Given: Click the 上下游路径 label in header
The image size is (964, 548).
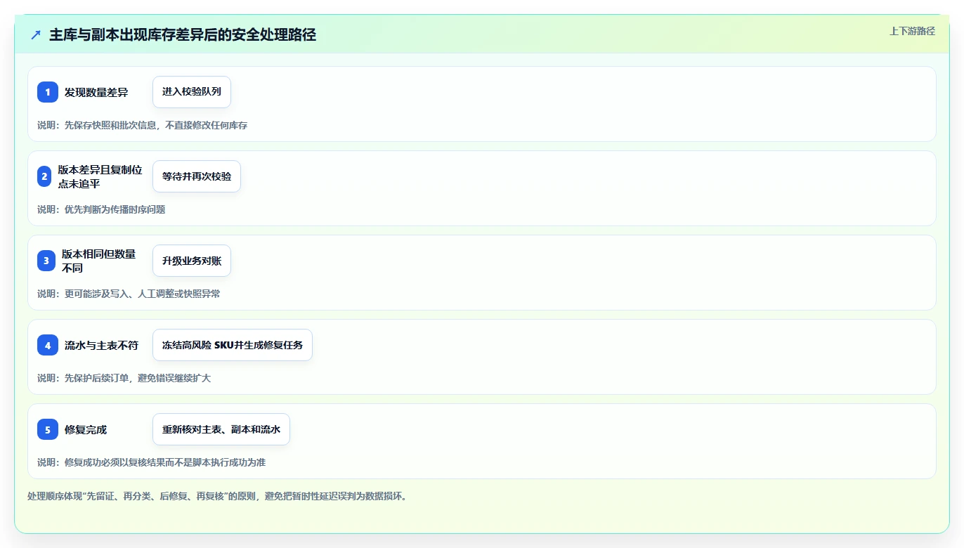Looking at the screenshot, I should 912,31.
